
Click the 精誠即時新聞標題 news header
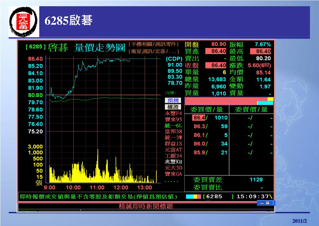click(146, 206)
